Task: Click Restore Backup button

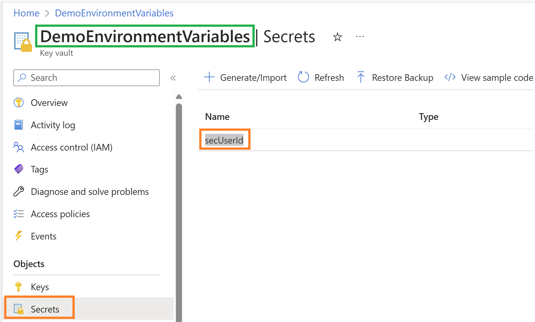Action: click(395, 78)
